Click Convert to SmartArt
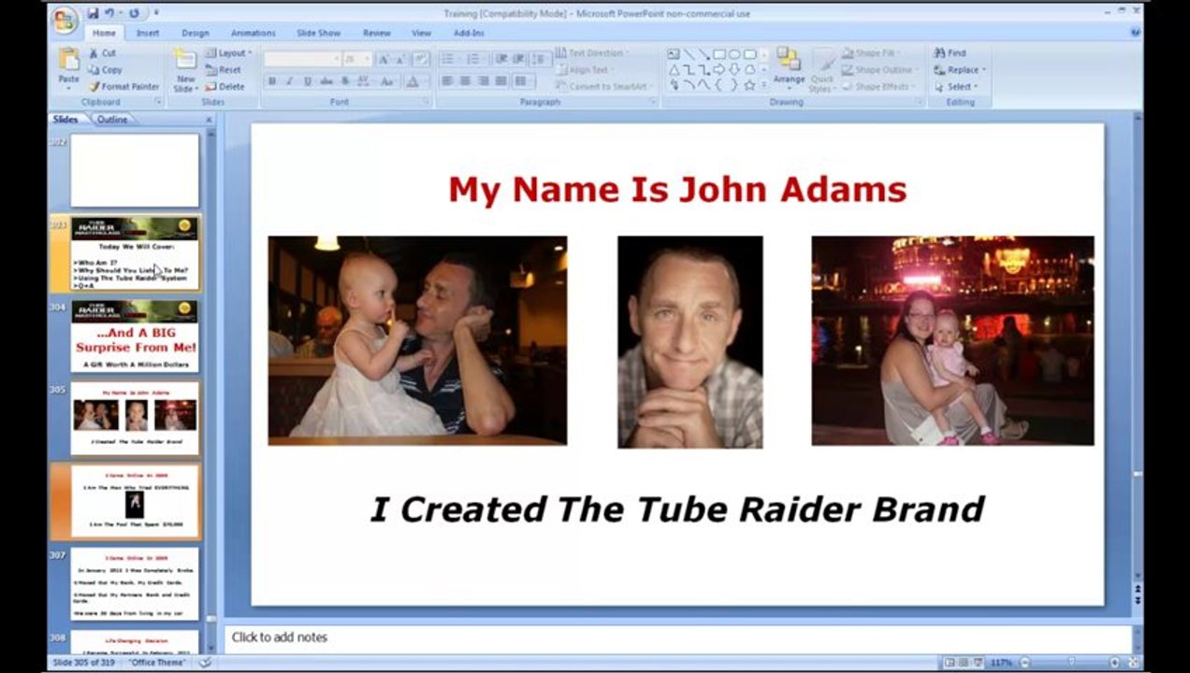1190x673 pixels. (605, 87)
